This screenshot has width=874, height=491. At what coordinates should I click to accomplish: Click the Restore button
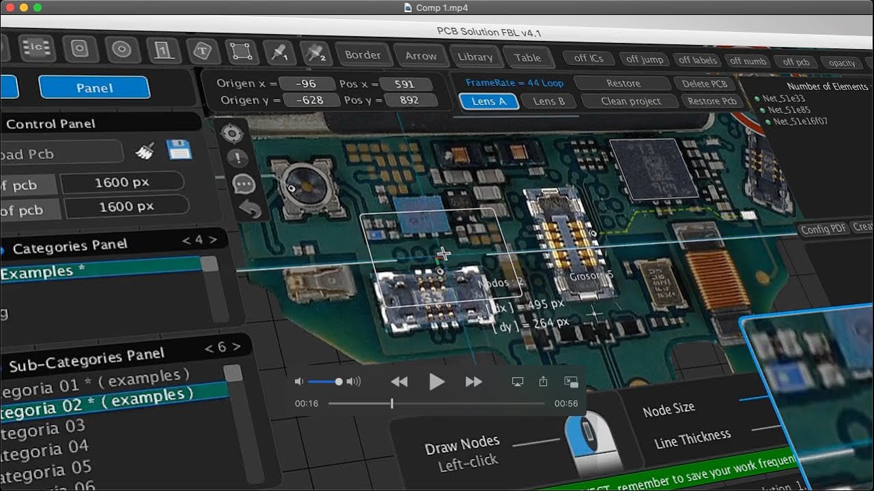623,83
